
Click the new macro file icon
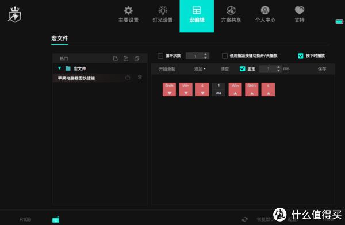pyautogui.click(x=116, y=59)
